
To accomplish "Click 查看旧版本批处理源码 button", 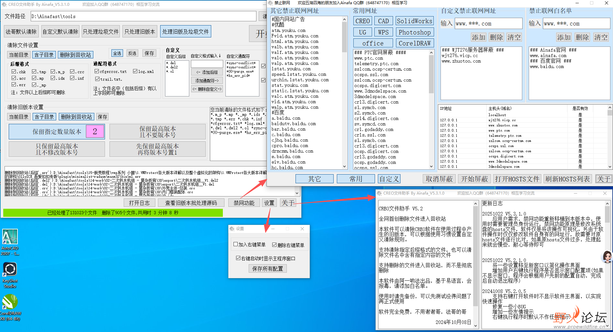I will (x=191, y=203).
